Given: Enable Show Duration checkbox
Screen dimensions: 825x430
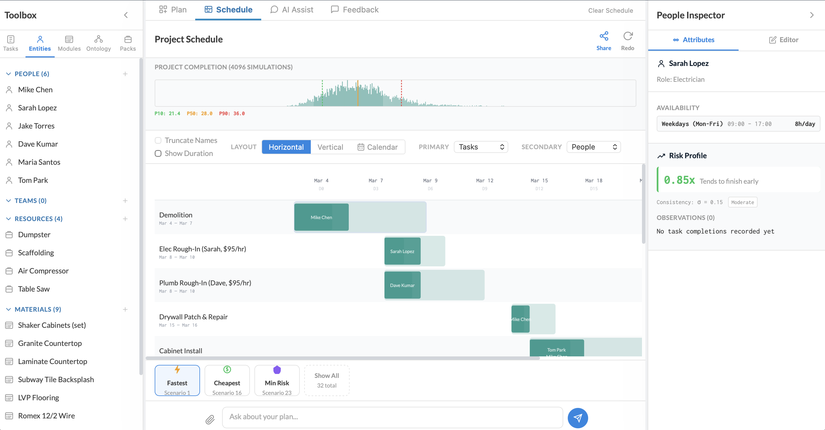Looking at the screenshot, I should point(158,153).
